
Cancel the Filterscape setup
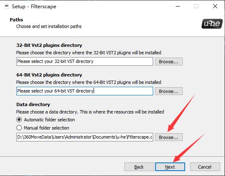205,167
